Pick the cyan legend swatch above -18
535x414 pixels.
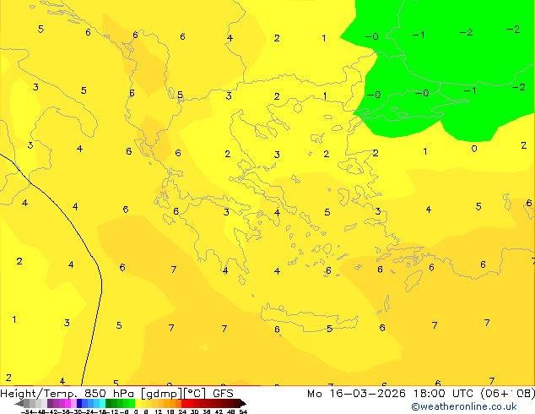coord(102,403)
